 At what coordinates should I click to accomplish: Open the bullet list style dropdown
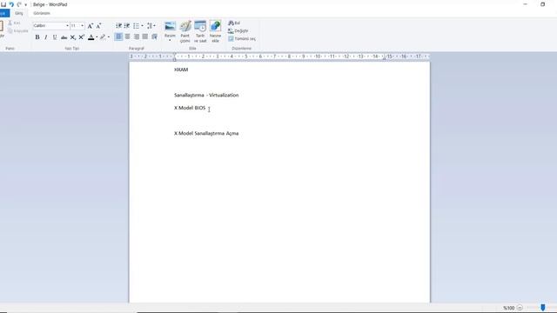pos(142,25)
